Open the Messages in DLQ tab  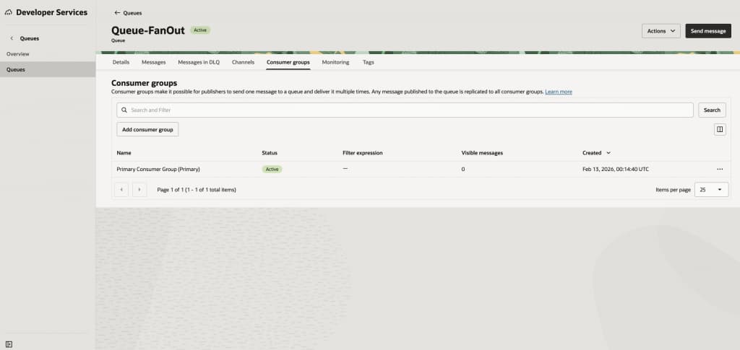(199, 62)
